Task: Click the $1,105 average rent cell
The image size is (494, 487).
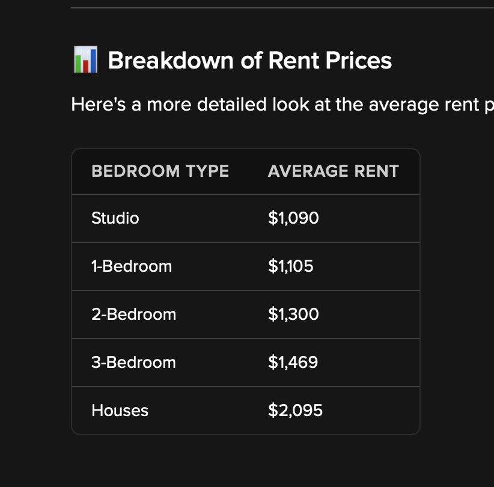Action: tap(290, 266)
